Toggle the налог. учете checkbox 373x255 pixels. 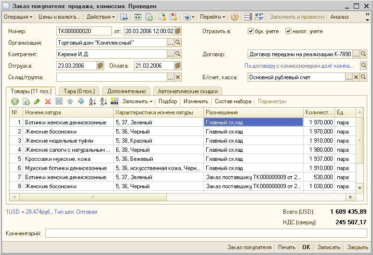point(288,31)
